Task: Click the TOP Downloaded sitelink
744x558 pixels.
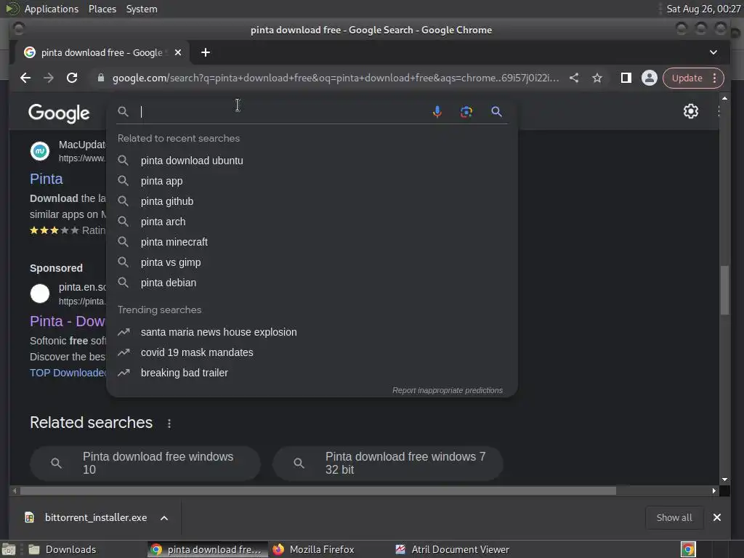Action: pos(68,373)
